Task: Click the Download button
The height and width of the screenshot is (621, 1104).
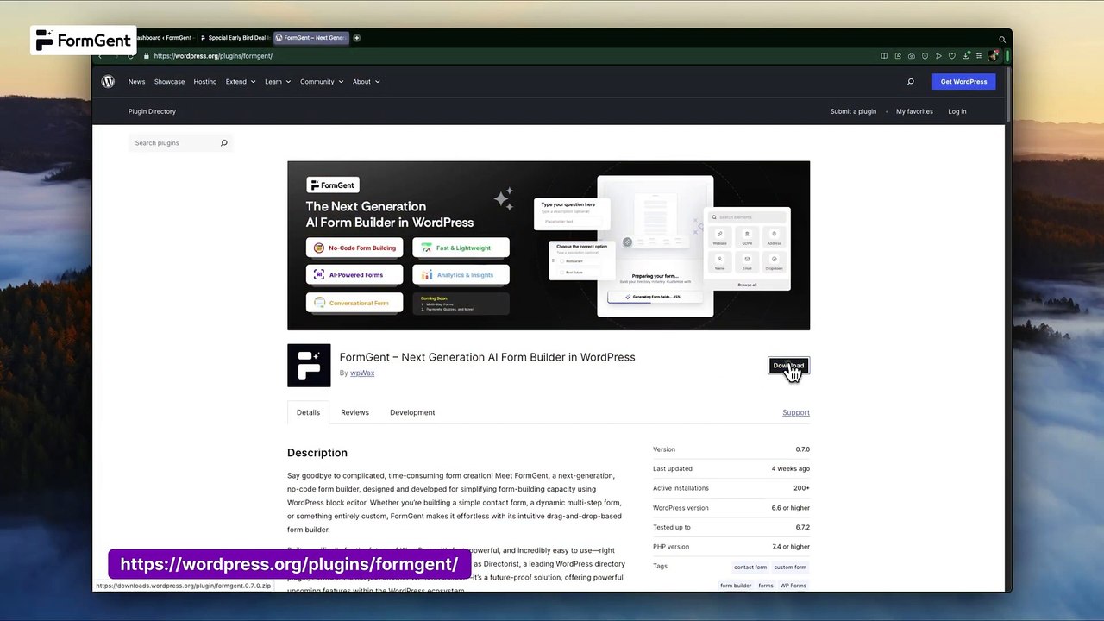Action: (788, 366)
